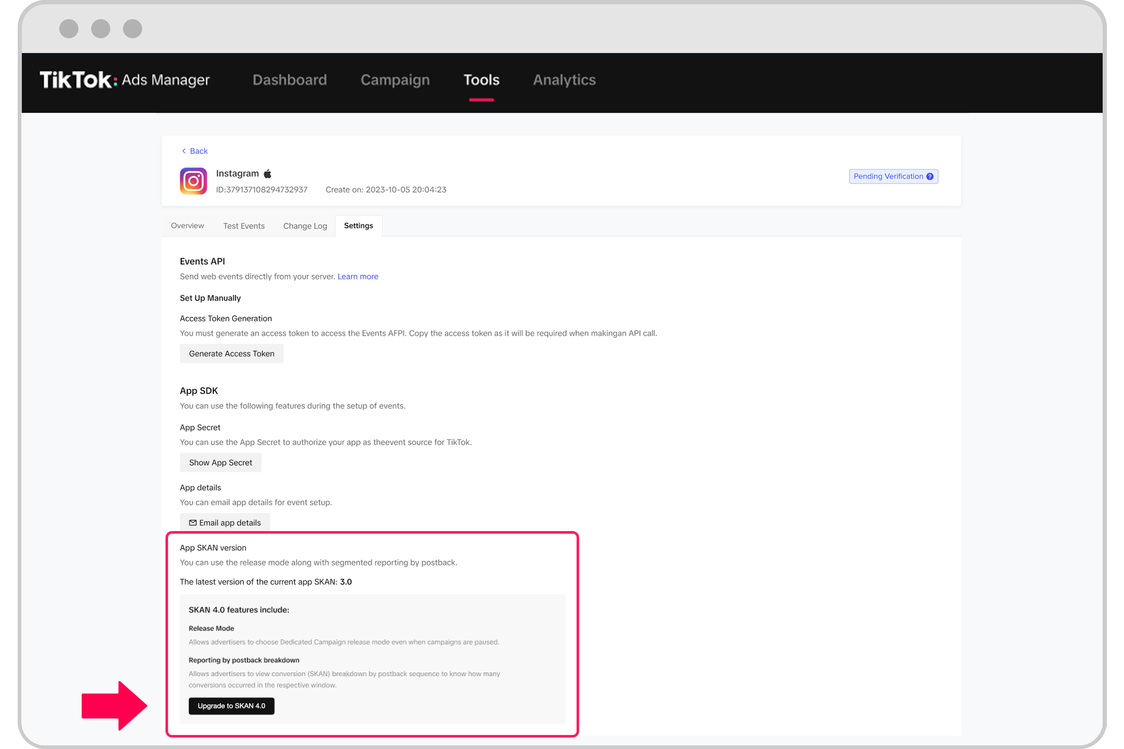This screenshot has height=749, width=1124.
Task: Click the Access Token Generation label
Action: click(x=226, y=318)
